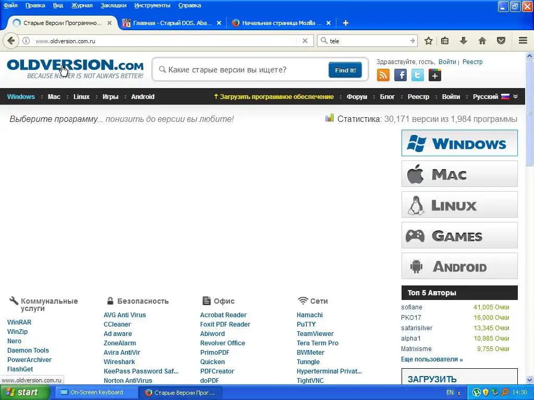Open the Twitter icon in header
Viewport: 534px width, 400px height.
[x=418, y=75]
